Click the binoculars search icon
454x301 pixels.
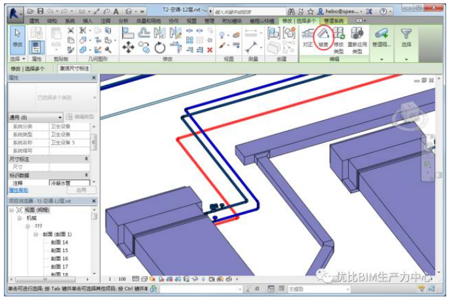(x=291, y=12)
